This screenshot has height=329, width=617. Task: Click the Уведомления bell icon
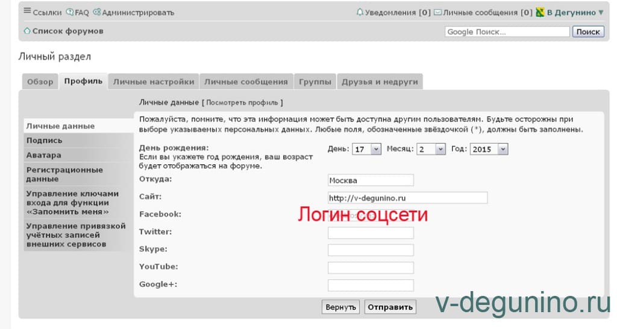pos(360,12)
